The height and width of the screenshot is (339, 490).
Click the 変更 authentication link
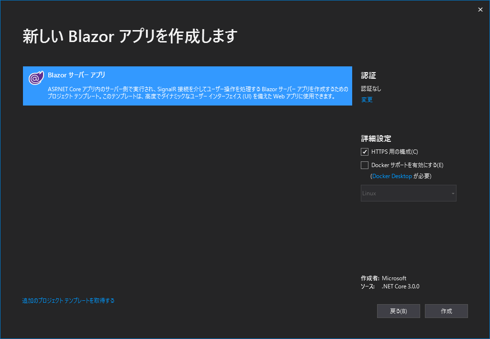pyautogui.click(x=367, y=99)
